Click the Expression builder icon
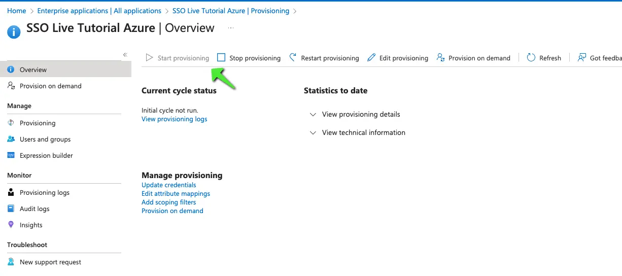The image size is (622, 276). tap(11, 155)
